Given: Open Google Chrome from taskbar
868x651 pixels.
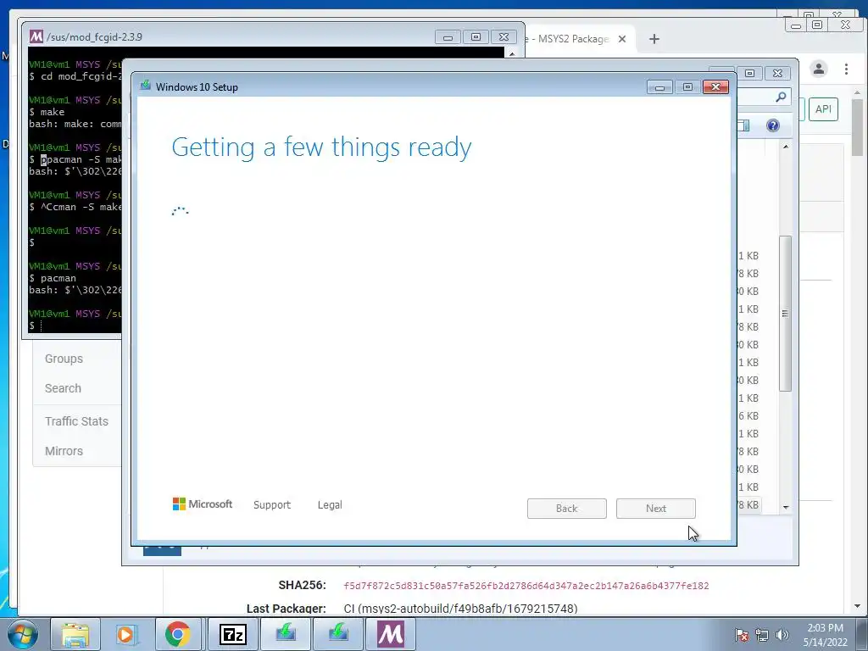Looking at the screenshot, I should pos(178,634).
